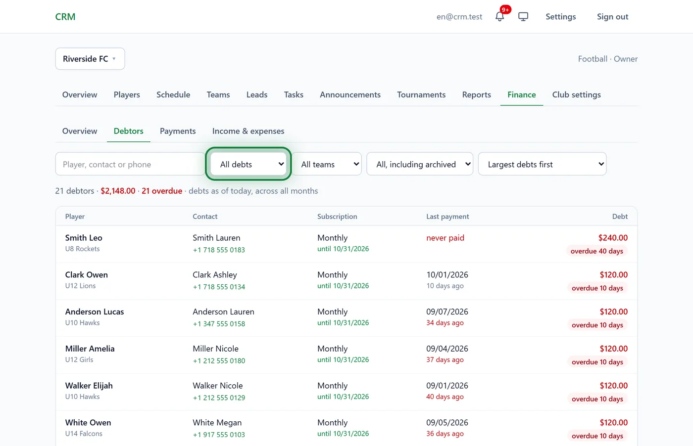Open player White Owen

tap(88, 423)
